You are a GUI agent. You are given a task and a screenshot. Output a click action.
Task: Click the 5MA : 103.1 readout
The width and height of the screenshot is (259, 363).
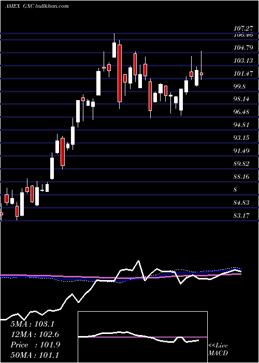tap(32, 324)
